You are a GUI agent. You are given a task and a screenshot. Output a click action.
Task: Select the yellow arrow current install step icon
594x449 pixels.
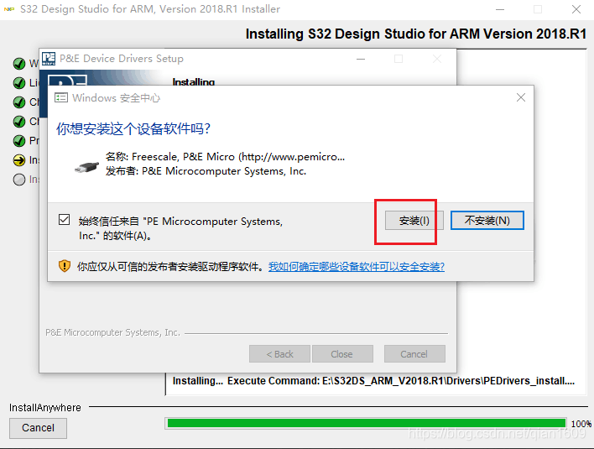[x=18, y=159]
